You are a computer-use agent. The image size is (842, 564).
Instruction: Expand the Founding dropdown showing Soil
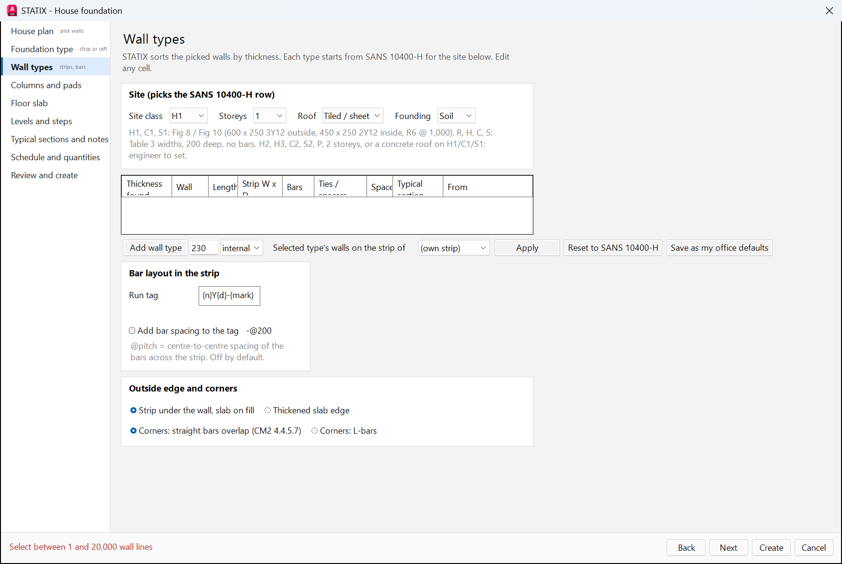pos(456,116)
